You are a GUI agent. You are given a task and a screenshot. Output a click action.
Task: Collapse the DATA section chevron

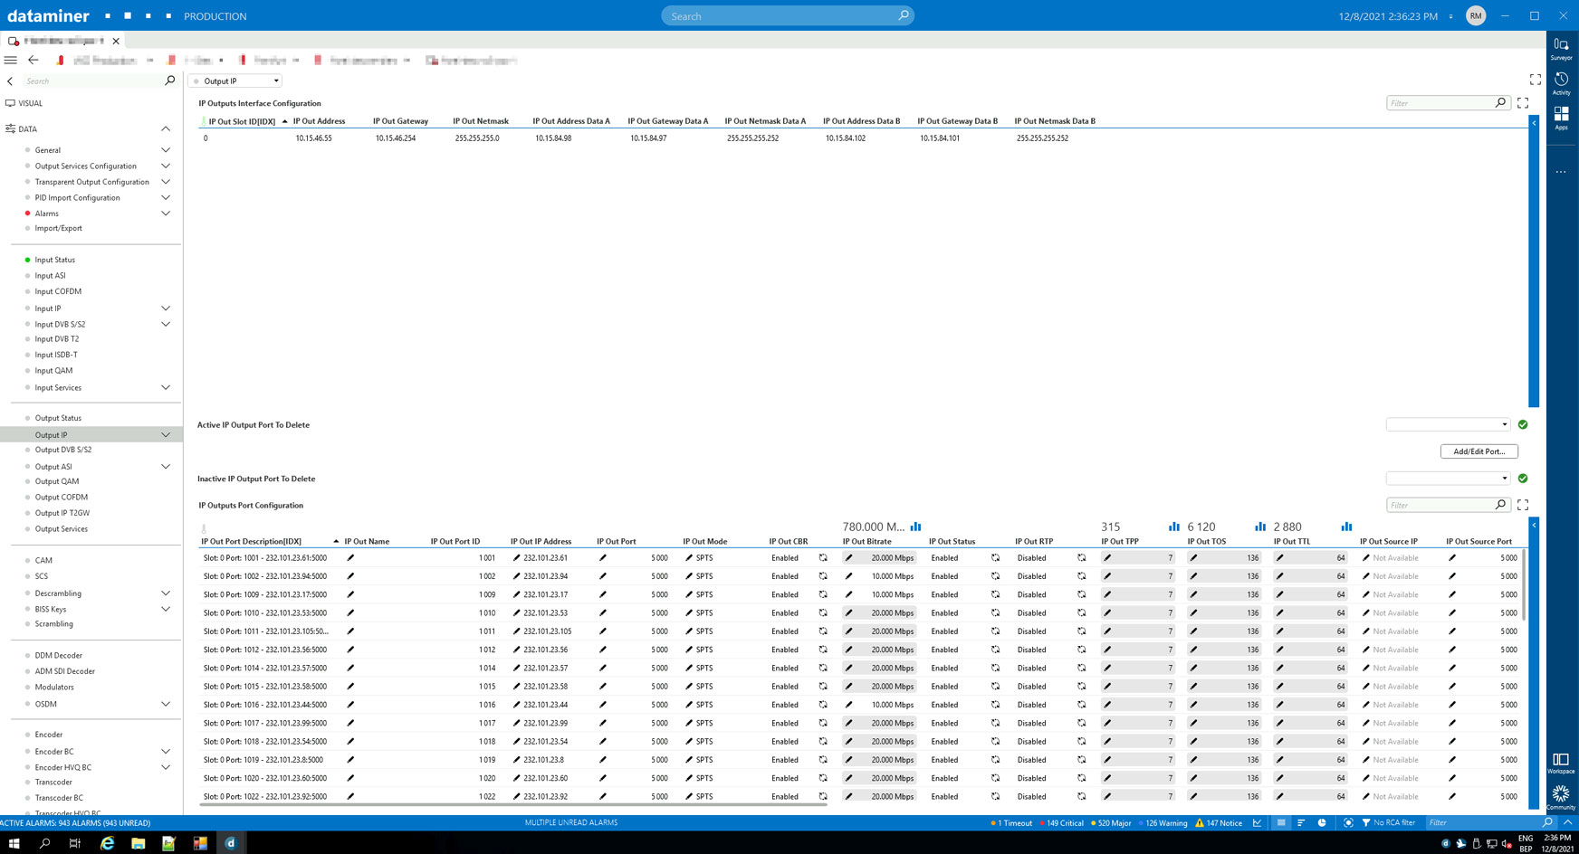click(166, 129)
